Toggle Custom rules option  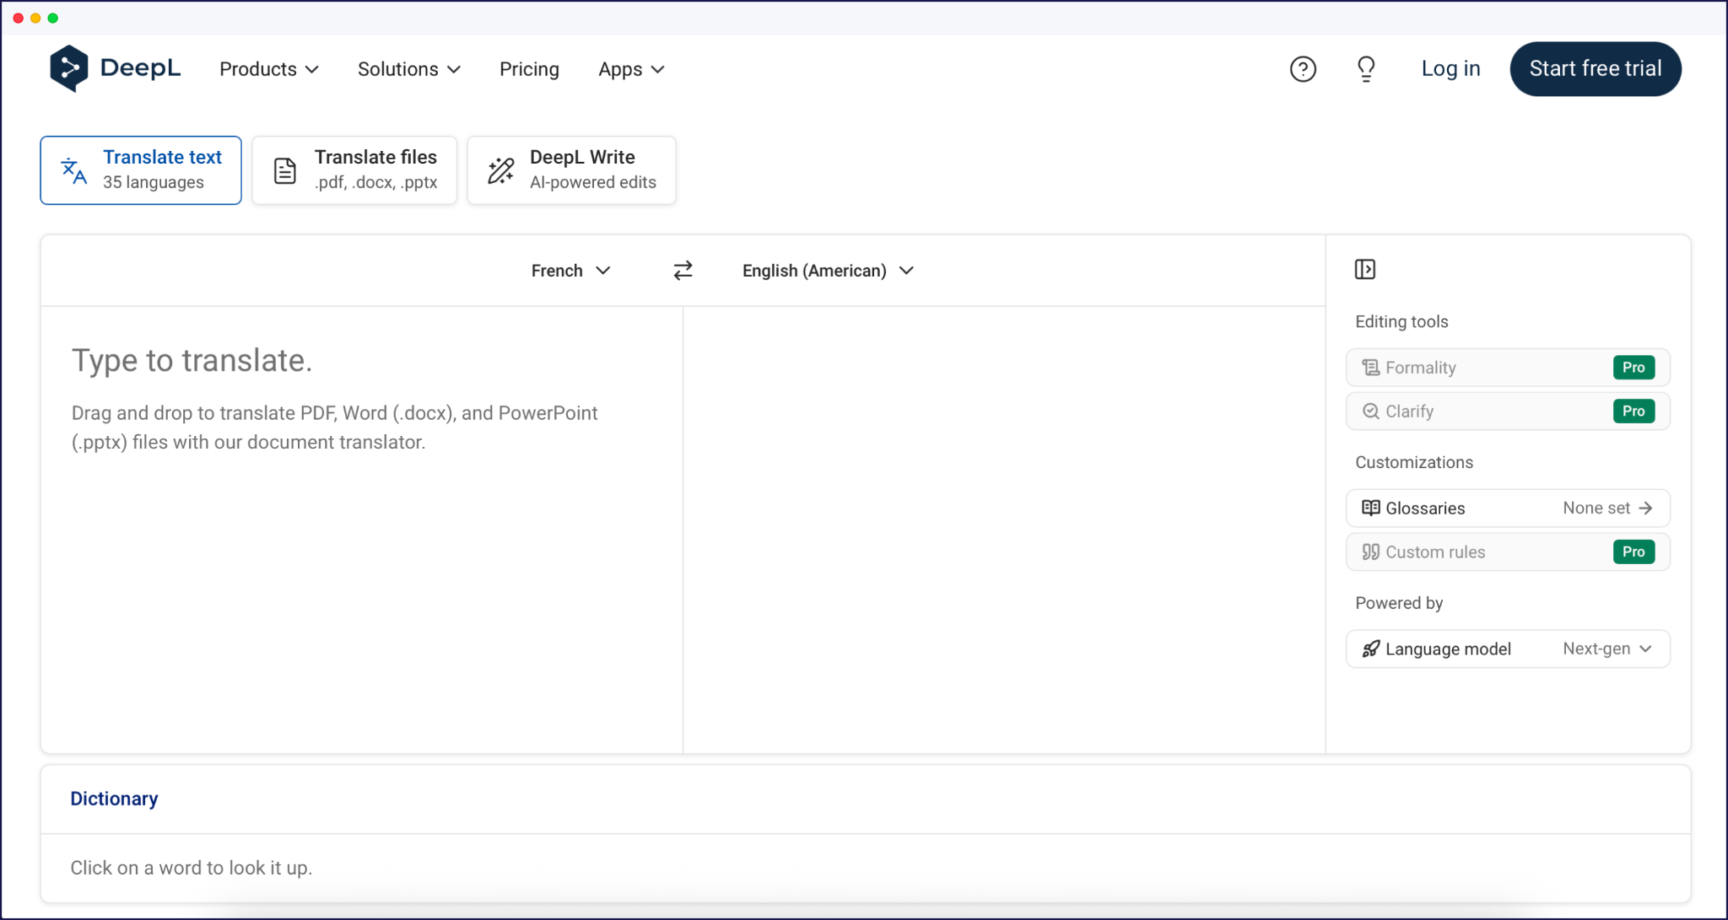[x=1507, y=551]
